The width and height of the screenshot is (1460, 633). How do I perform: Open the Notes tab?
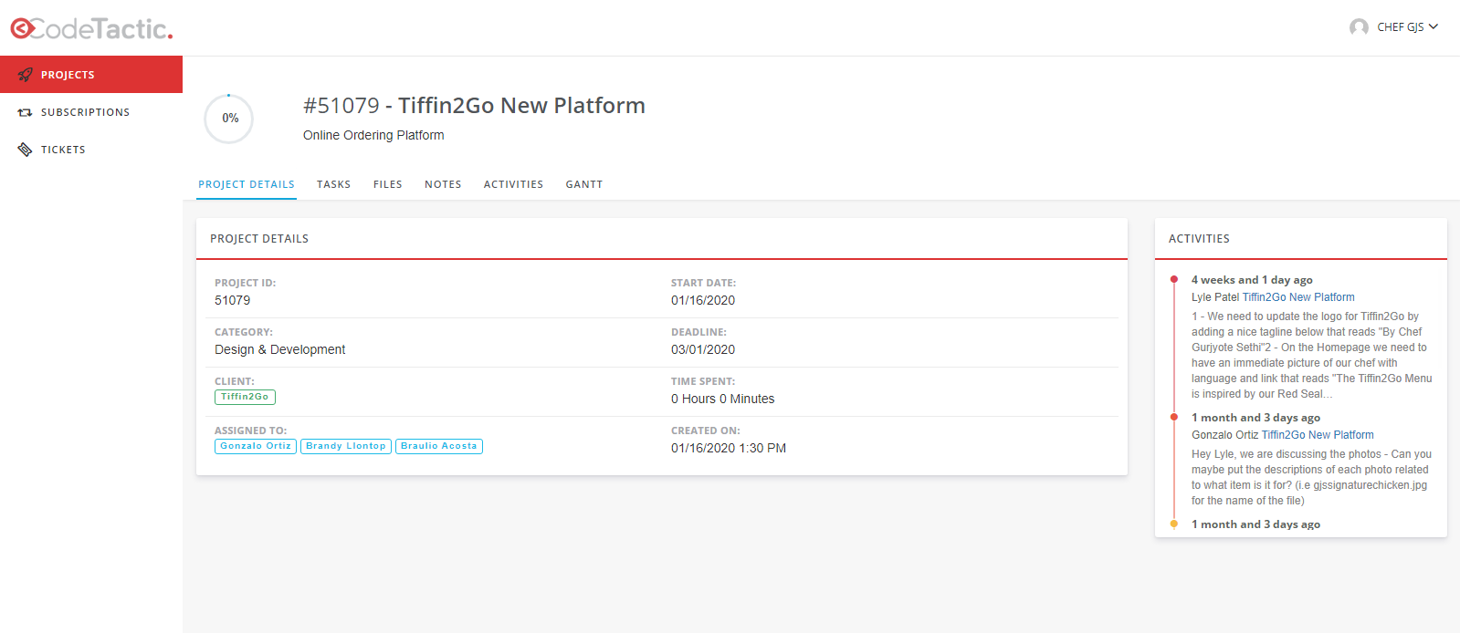pyautogui.click(x=443, y=184)
